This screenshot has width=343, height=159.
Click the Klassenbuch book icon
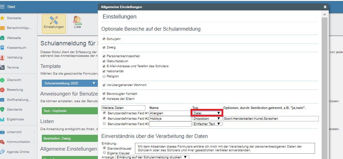(2, 47)
